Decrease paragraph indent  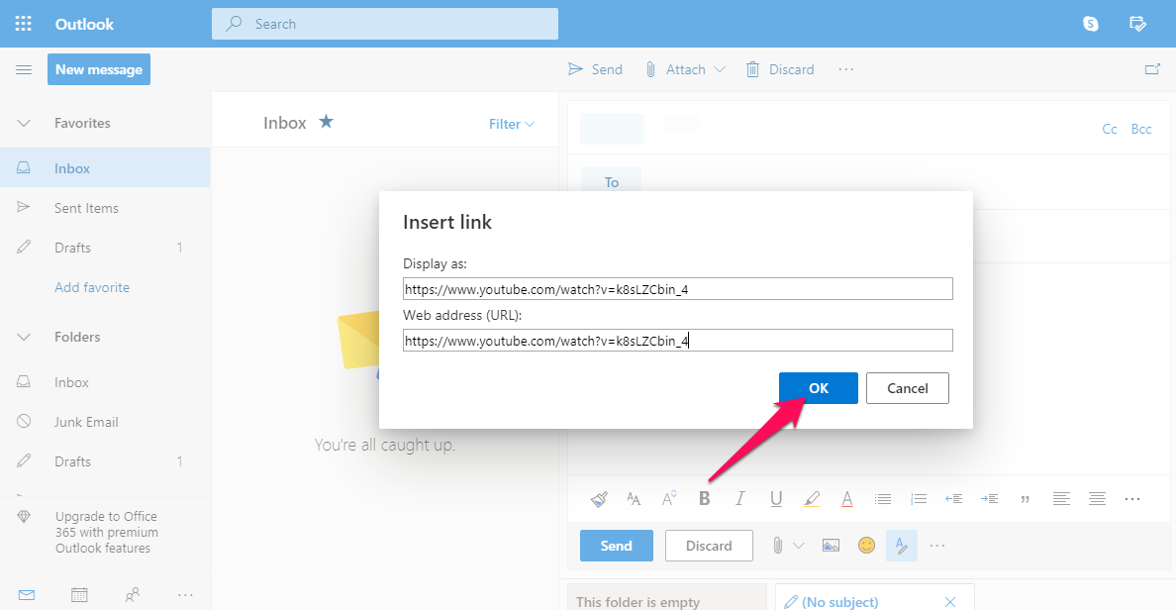(x=953, y=499)
